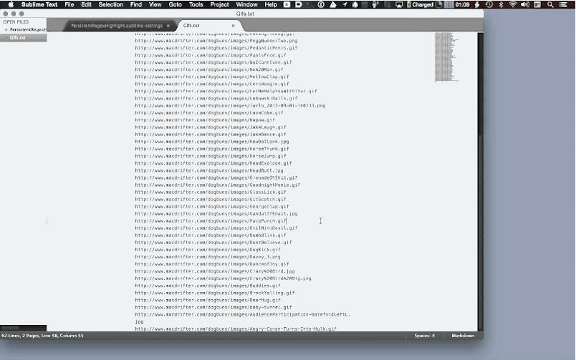Screen dimensions: 576x360
Task: Open Spotlight search magnifier
Action: [550, 4]
